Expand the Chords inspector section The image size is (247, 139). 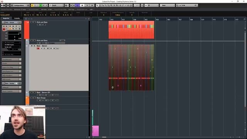(12, 63)
